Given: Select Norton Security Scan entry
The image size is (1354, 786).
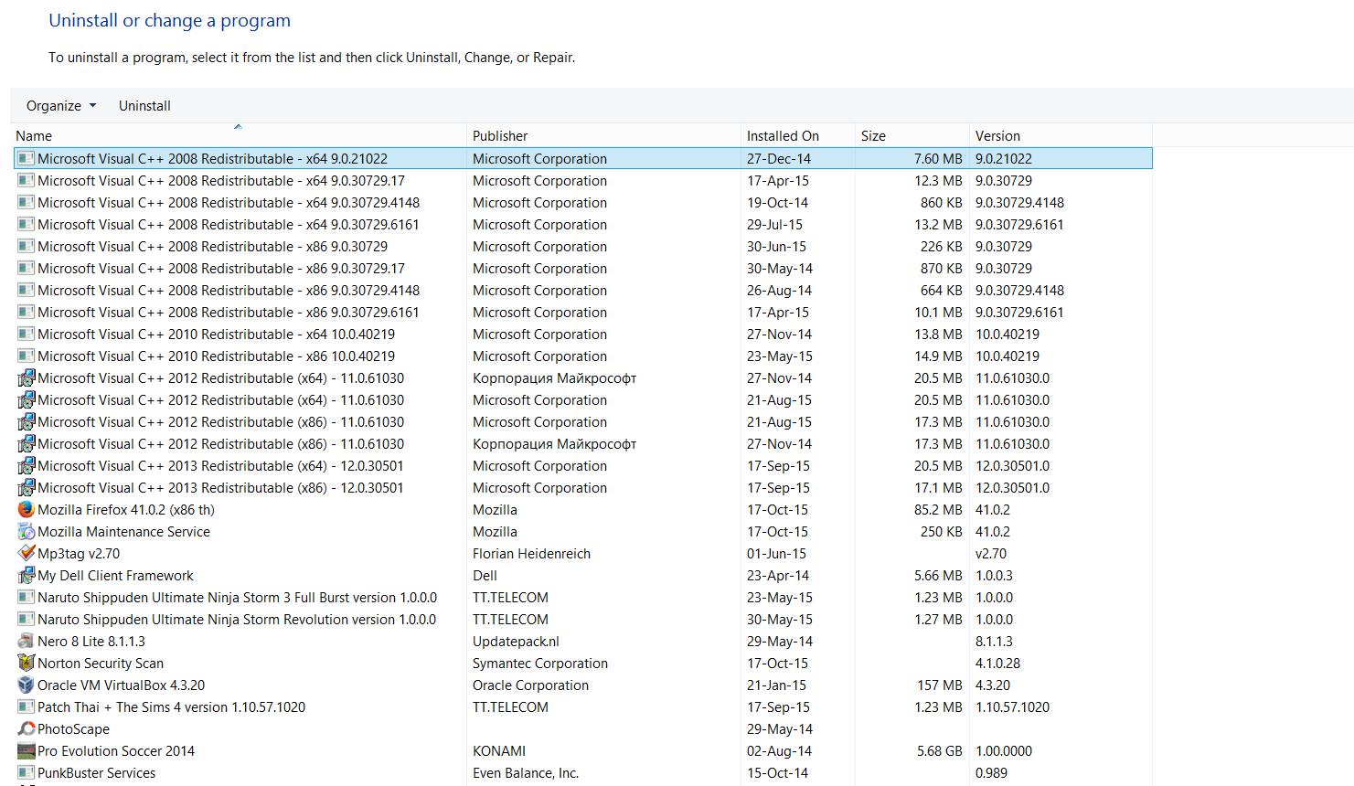Looking at the screenshot, I should click(x=101, y=664).
